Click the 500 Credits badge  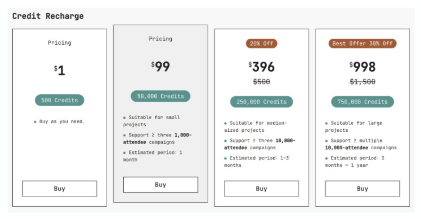pos(60,100)
